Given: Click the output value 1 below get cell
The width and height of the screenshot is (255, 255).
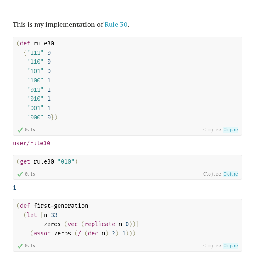Looking at the screenshot, I should pyautogui.click(x=14, y=187).
